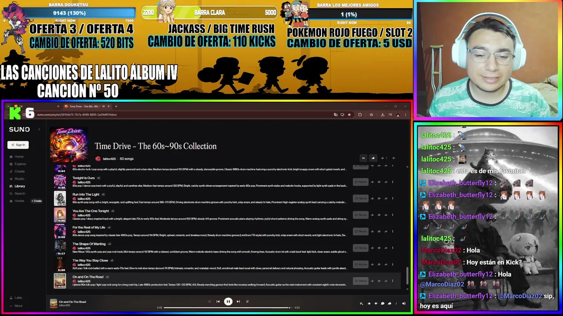Open Explore in the Suno sidebar
The width and height of the screenshot is (563, 316).
18,164
